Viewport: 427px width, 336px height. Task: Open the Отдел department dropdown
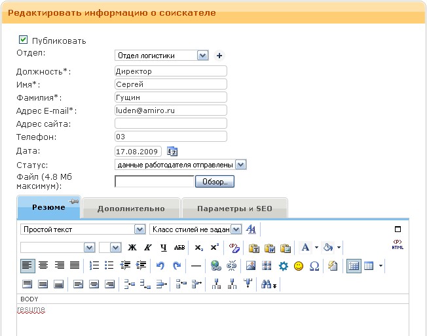click(x=202, y=56)
